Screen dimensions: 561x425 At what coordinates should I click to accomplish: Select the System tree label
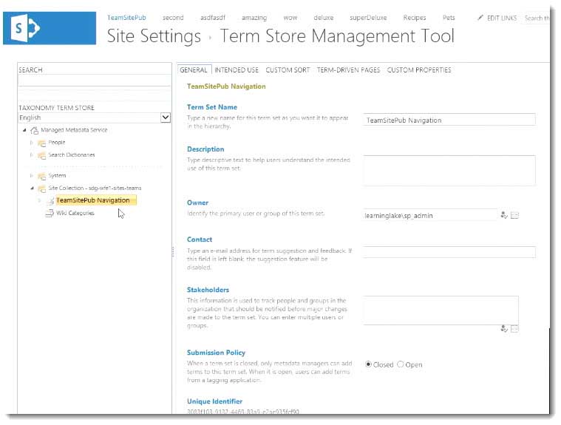point(57,176)
